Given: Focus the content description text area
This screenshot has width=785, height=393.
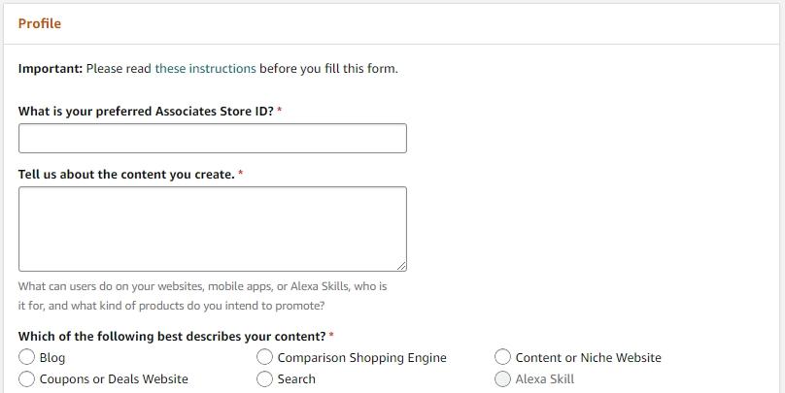Looking at the screenshot, I should pyautogui.click(x=212, y=228).
